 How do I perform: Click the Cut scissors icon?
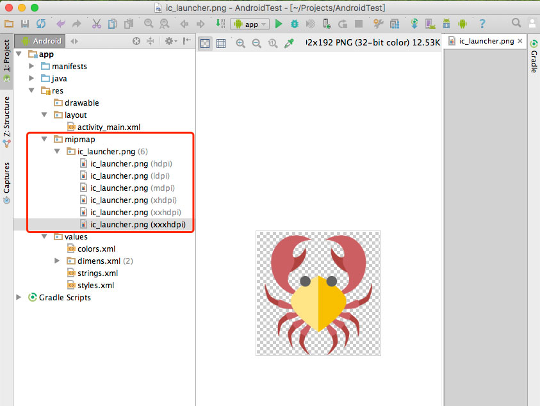[96, 24]
